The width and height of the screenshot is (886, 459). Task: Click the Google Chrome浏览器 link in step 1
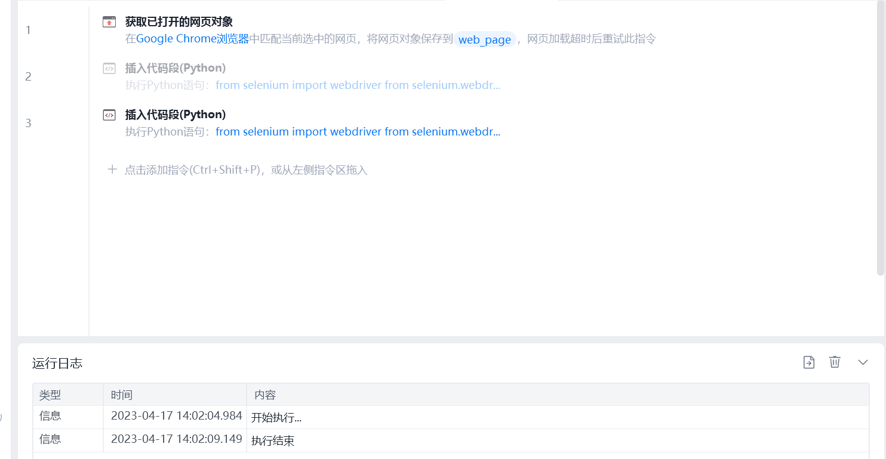tap(193, 39)
